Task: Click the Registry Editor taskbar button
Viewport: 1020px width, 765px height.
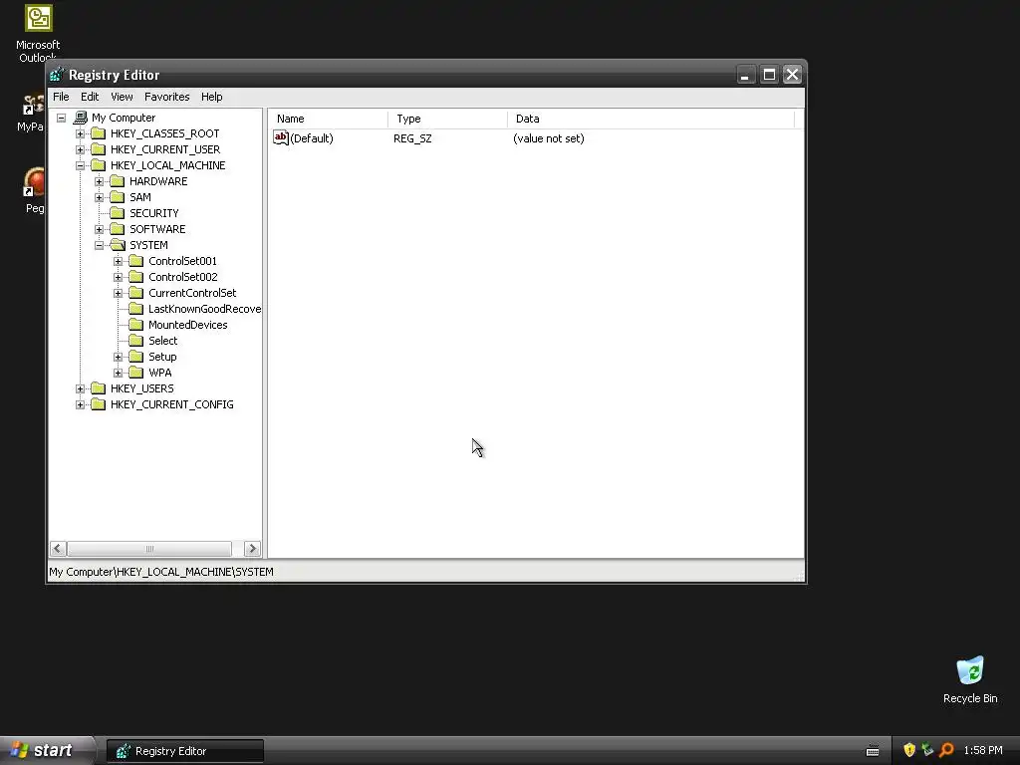Action: pos(184,751)
